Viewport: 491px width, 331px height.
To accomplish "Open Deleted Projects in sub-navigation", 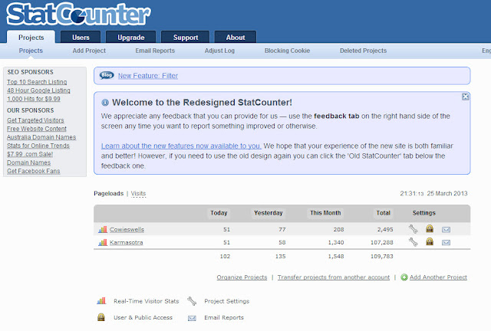I will point(363,51).
